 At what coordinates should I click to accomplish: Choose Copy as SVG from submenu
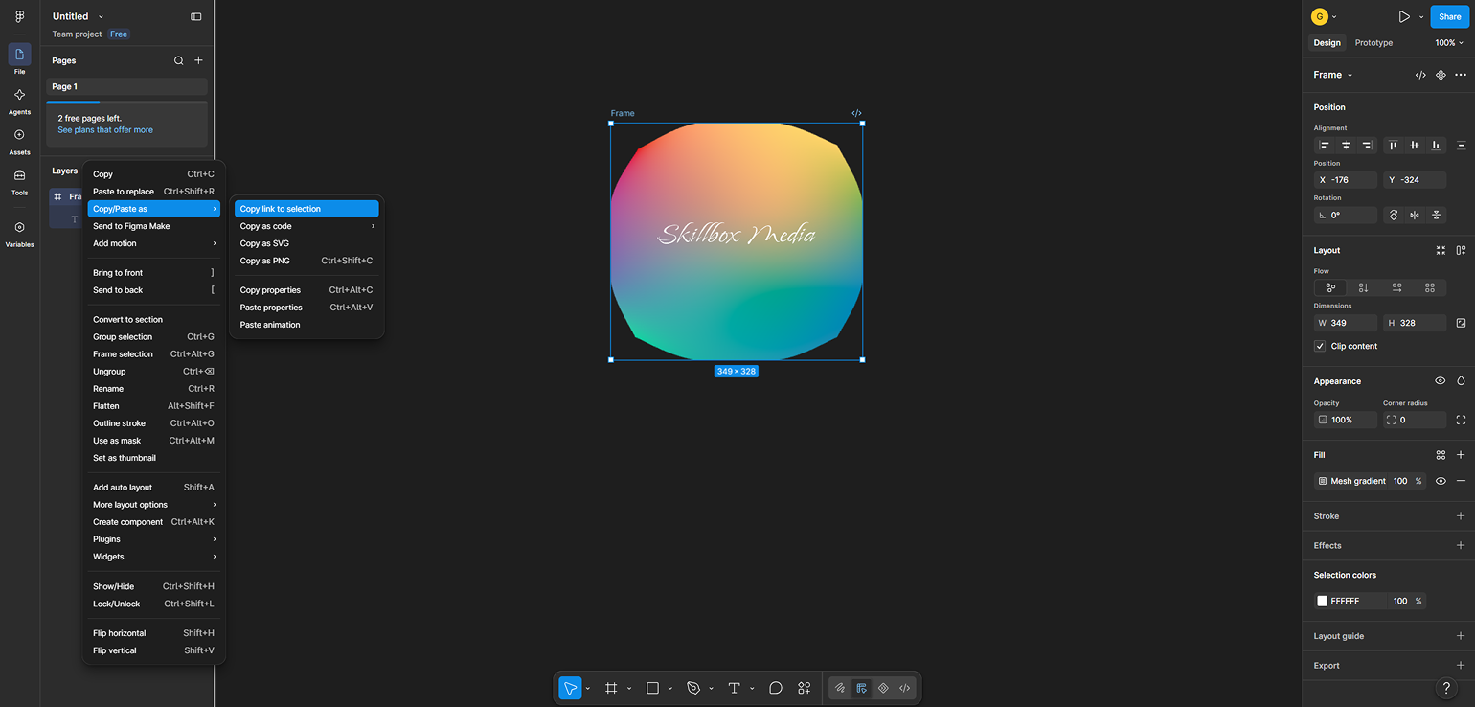click(306, 243)
